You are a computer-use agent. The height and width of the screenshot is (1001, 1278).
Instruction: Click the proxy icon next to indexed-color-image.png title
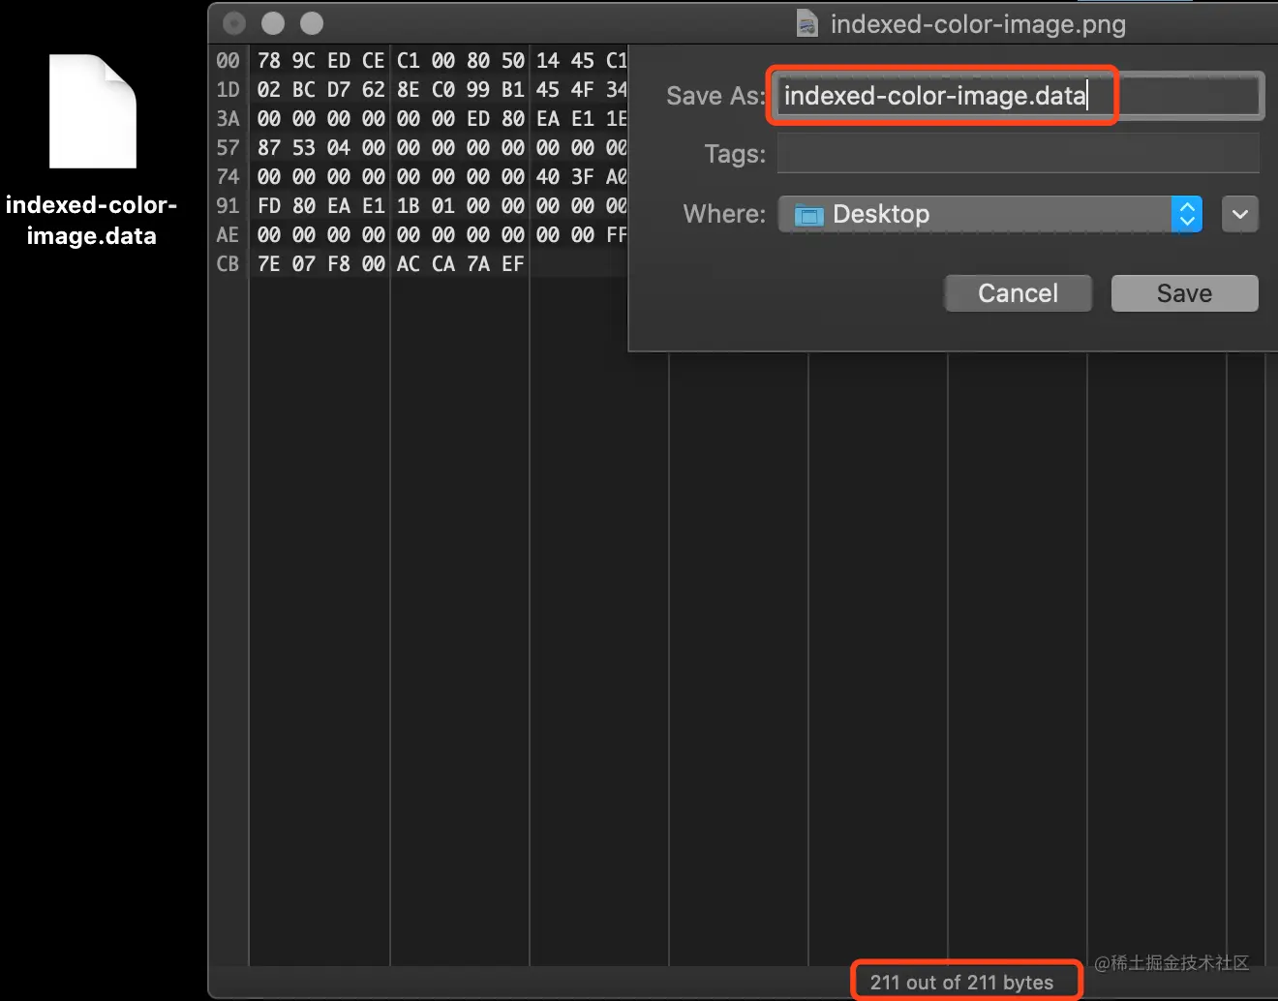point(807,23)
